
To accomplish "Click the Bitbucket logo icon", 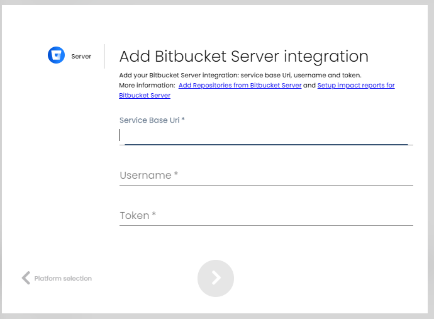I will [x=57, y=55].
